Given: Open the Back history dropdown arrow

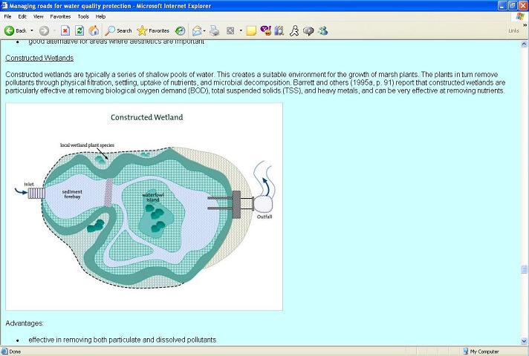Looking at the screenshot, I should tap(32, 30).
